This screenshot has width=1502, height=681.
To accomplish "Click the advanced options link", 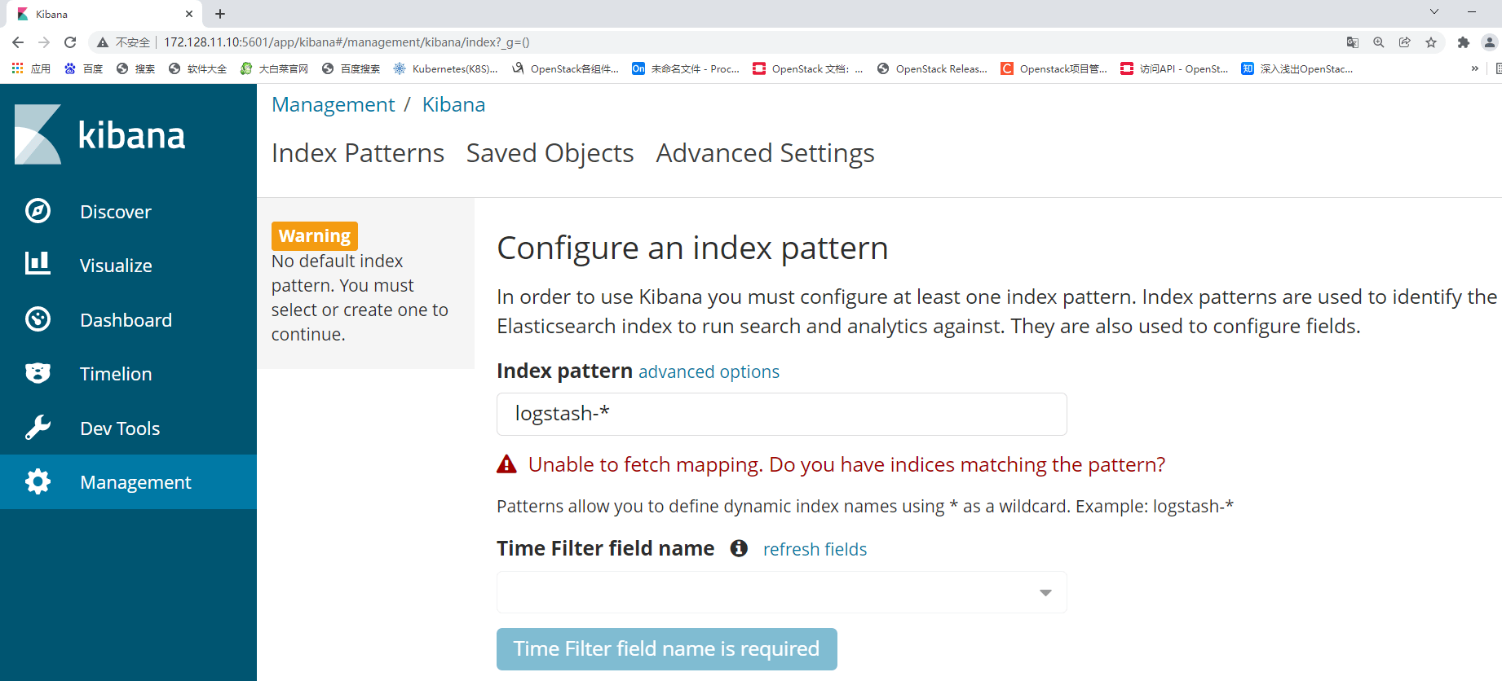I will pos(709,371).
